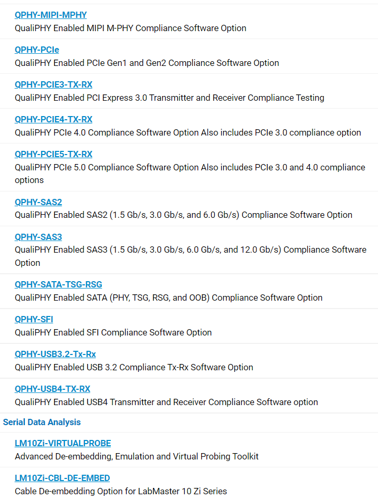The height and width of the screenshot is (499, 378).
Task: Visit the QPHY-SFI product link
Action: pyautogui.click(x=34, y=319)
